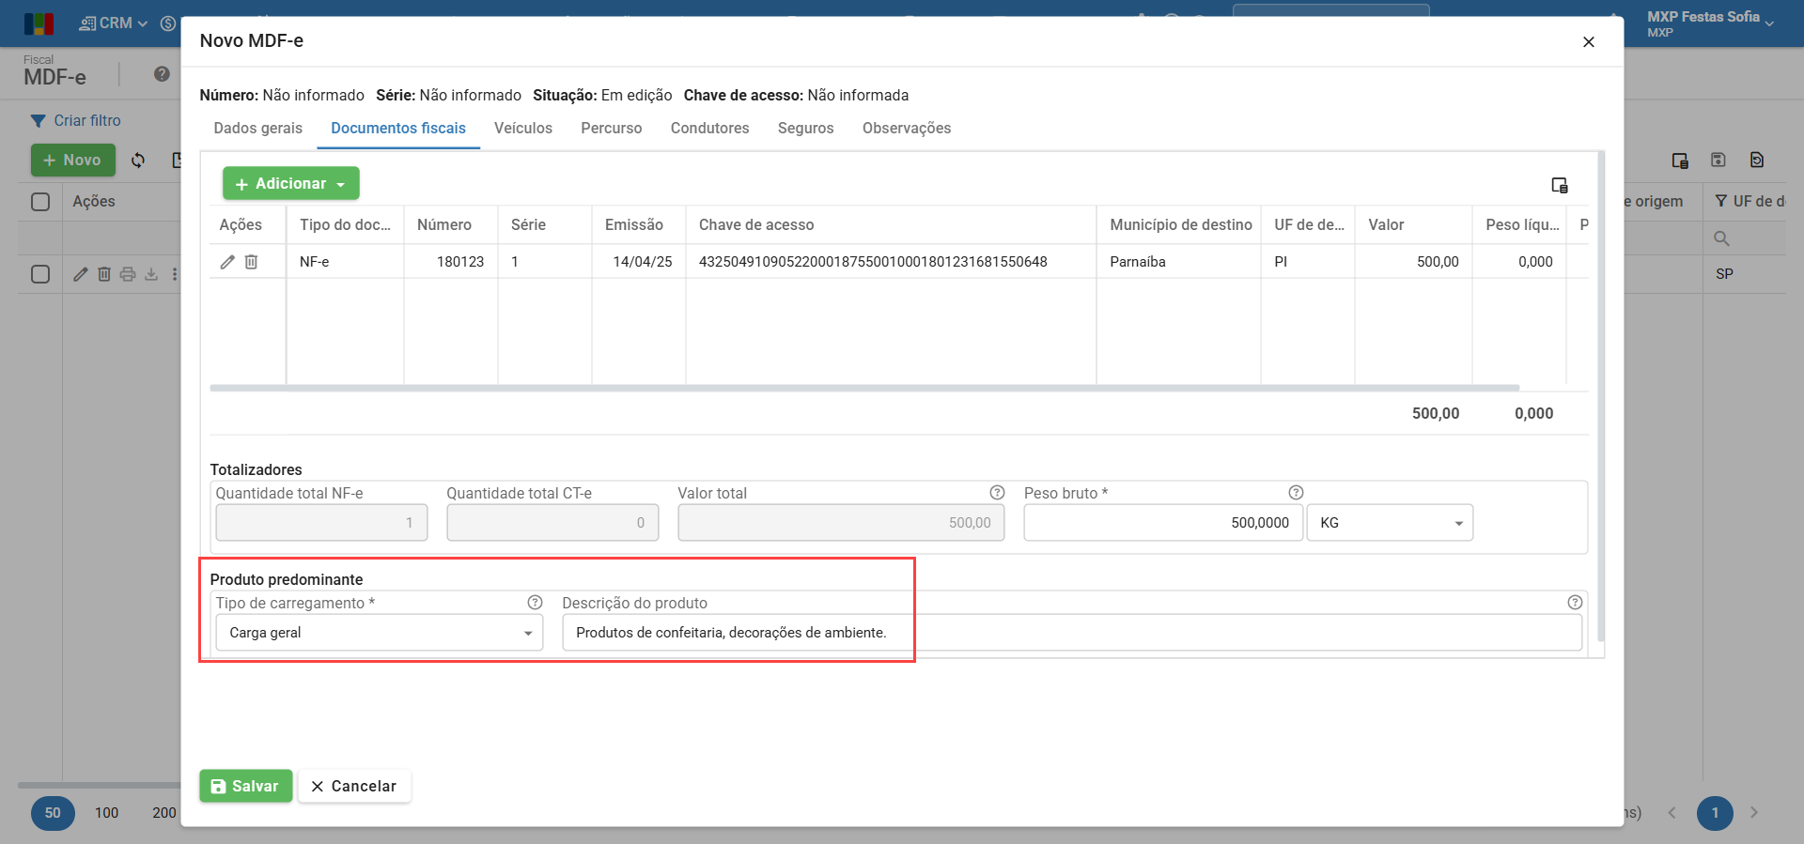Click the Quantidade total NF-e field

click(x=321, y=523)
